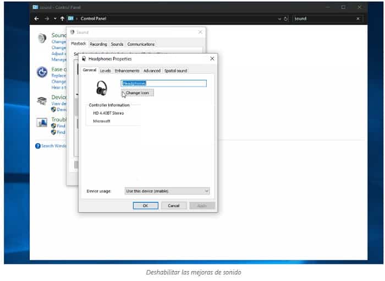Click Sound dialog title bar speaker icon
This screenshot has width=385, height=281.
click(x=72, y=32)
